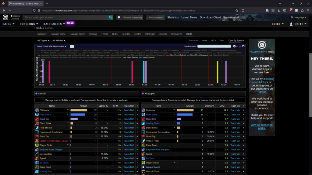Switch to the Damage Done tab
Viewport: 312px width, 175px height.
click(58, 34)
